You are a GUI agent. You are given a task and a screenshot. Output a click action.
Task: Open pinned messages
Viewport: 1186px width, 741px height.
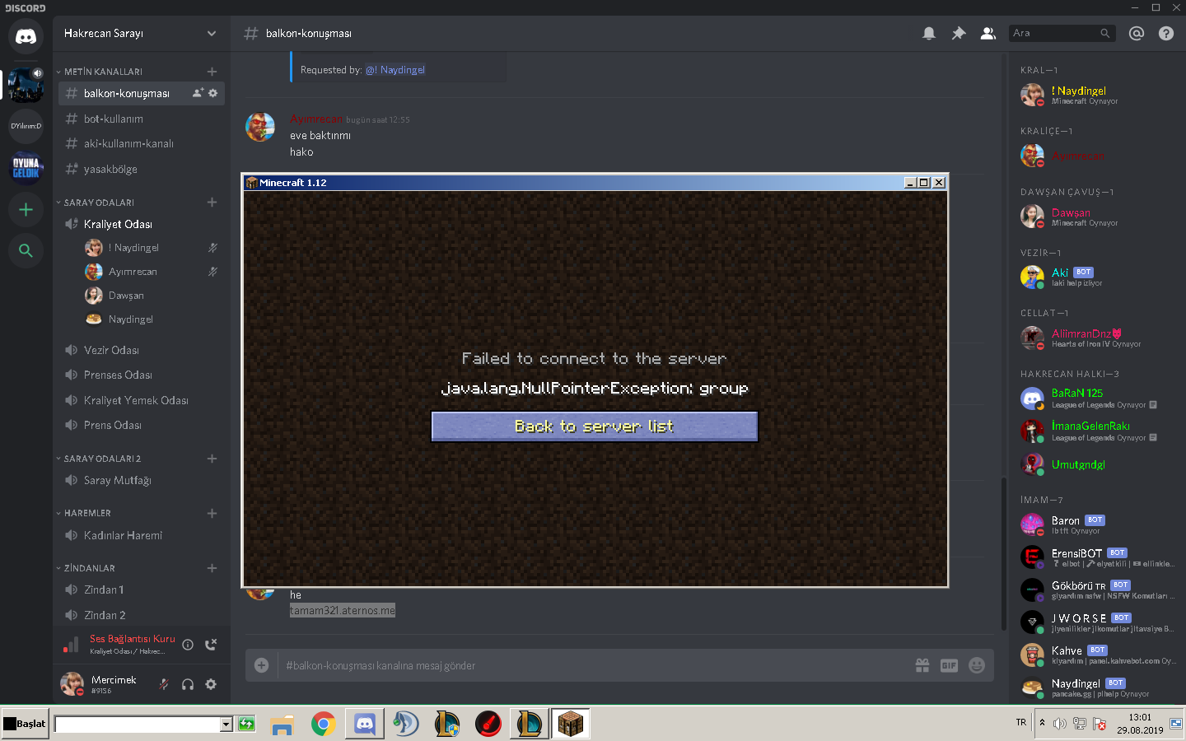point(959,34)
